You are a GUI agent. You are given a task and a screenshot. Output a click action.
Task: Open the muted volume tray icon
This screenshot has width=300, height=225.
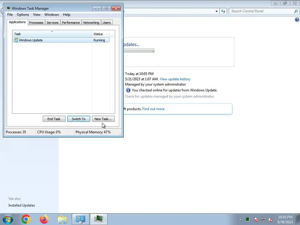point(270,219)
